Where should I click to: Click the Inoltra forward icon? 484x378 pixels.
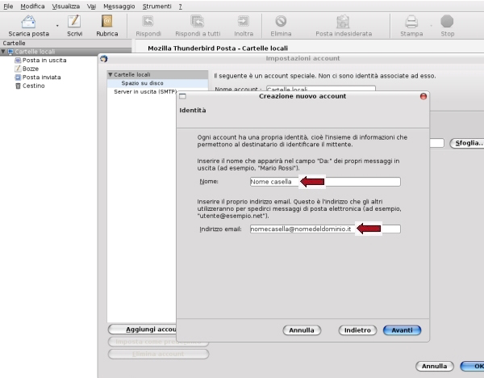pyautogui.click(x=244, y=21)
